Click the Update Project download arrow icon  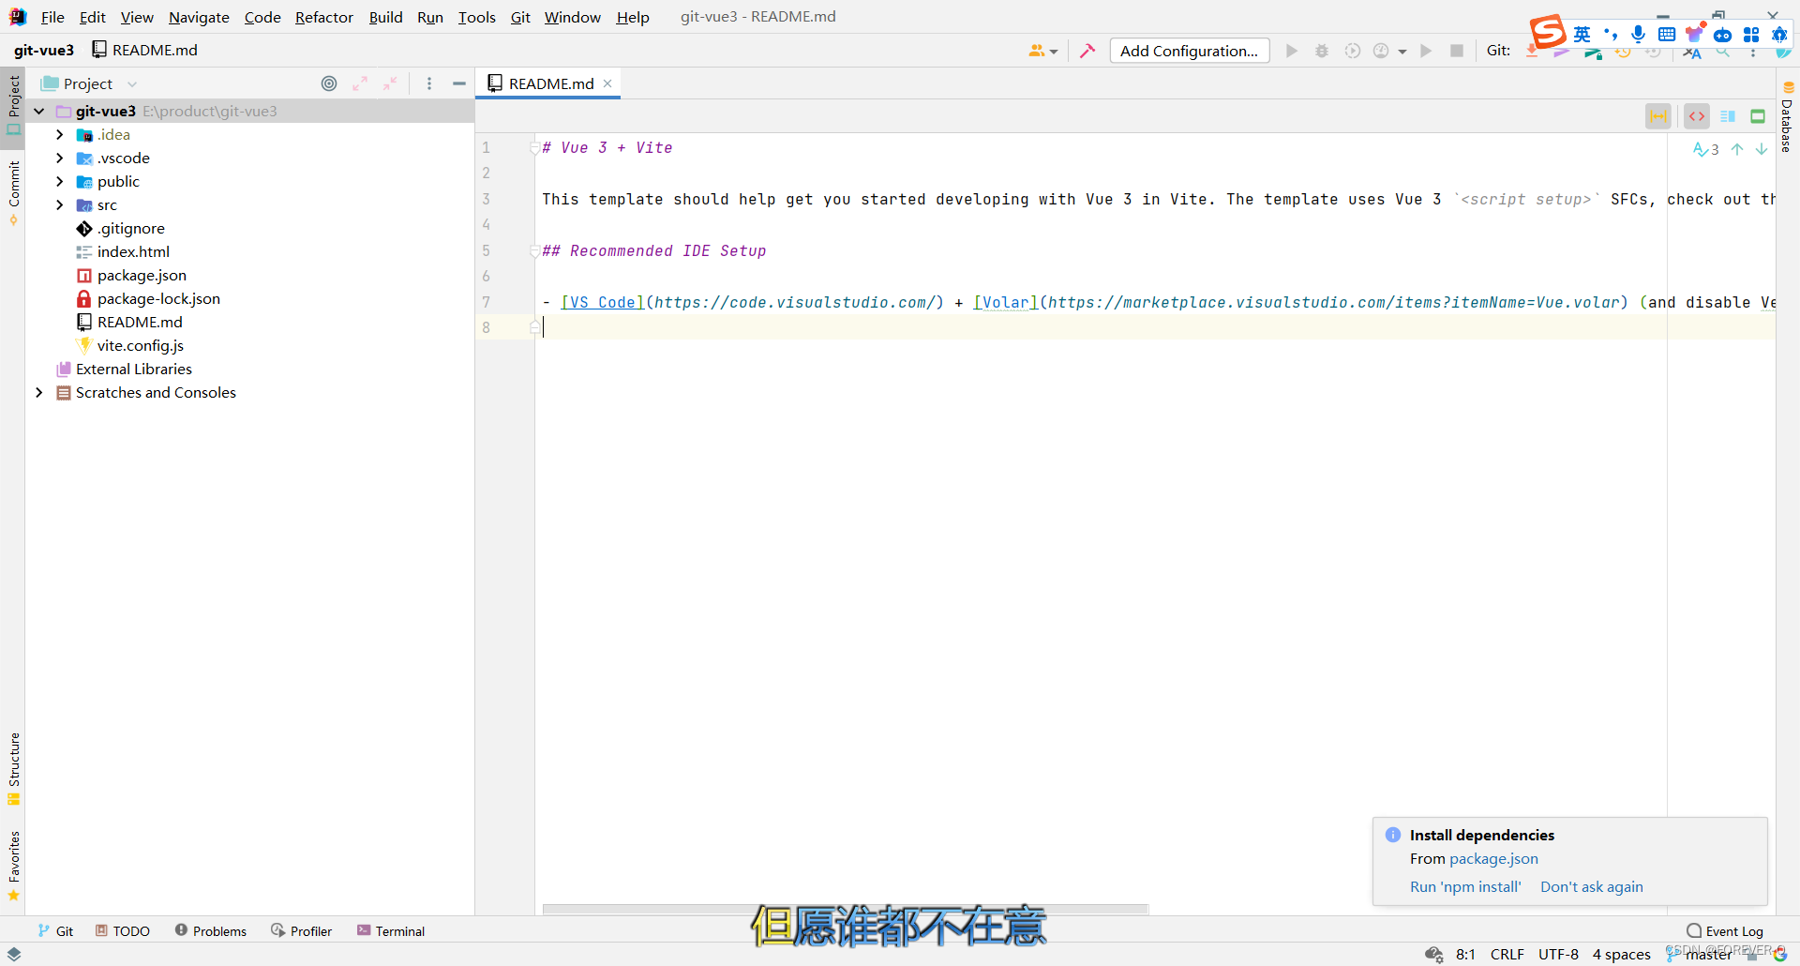point(1531,51)
